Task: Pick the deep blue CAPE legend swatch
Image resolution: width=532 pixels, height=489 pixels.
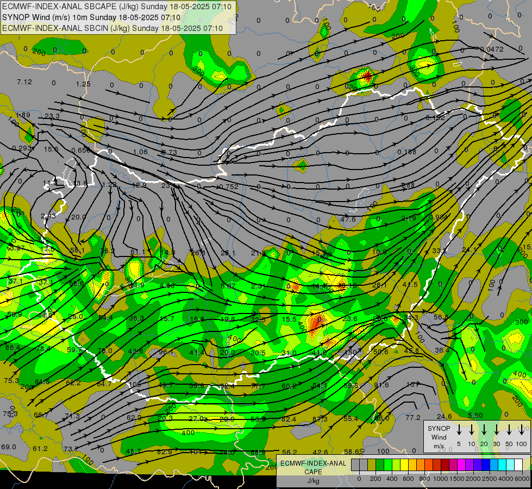Action: (485, 465)
